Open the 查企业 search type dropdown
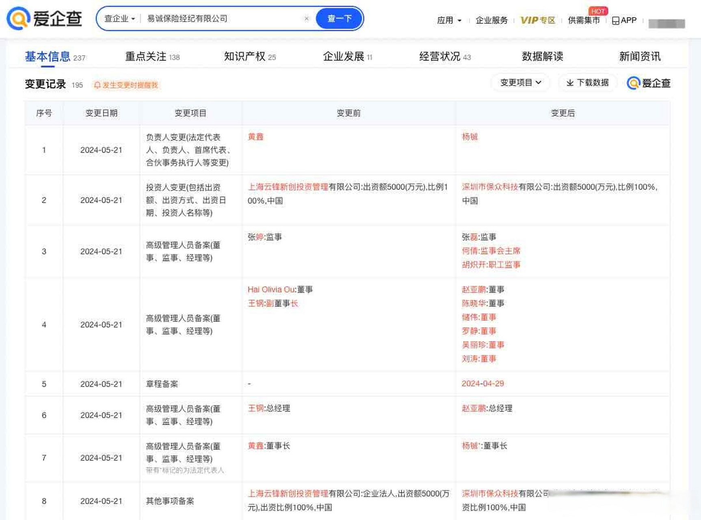Screen dimensions: 701x520 119,19
